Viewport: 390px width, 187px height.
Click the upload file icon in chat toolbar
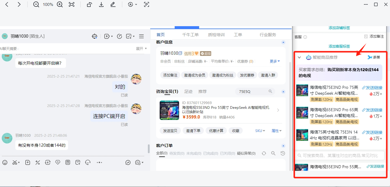(x=27, y=162)
